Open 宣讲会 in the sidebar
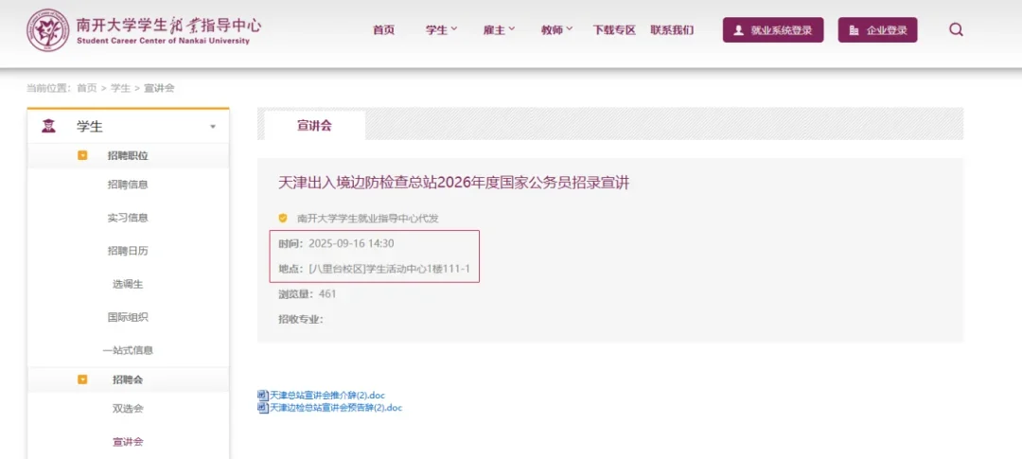Screen dimensions: 1022x459 tap(128, 442)
